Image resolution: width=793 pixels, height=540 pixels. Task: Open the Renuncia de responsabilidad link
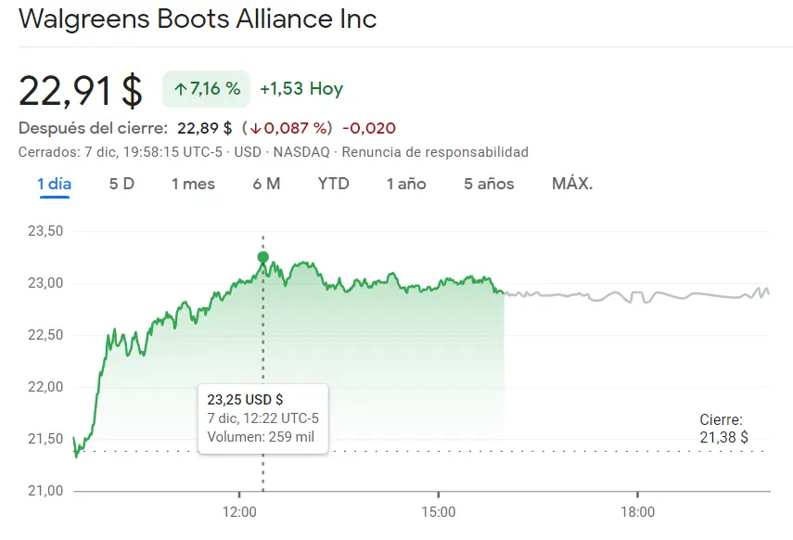pyautogui.click(x=436, y=151)
